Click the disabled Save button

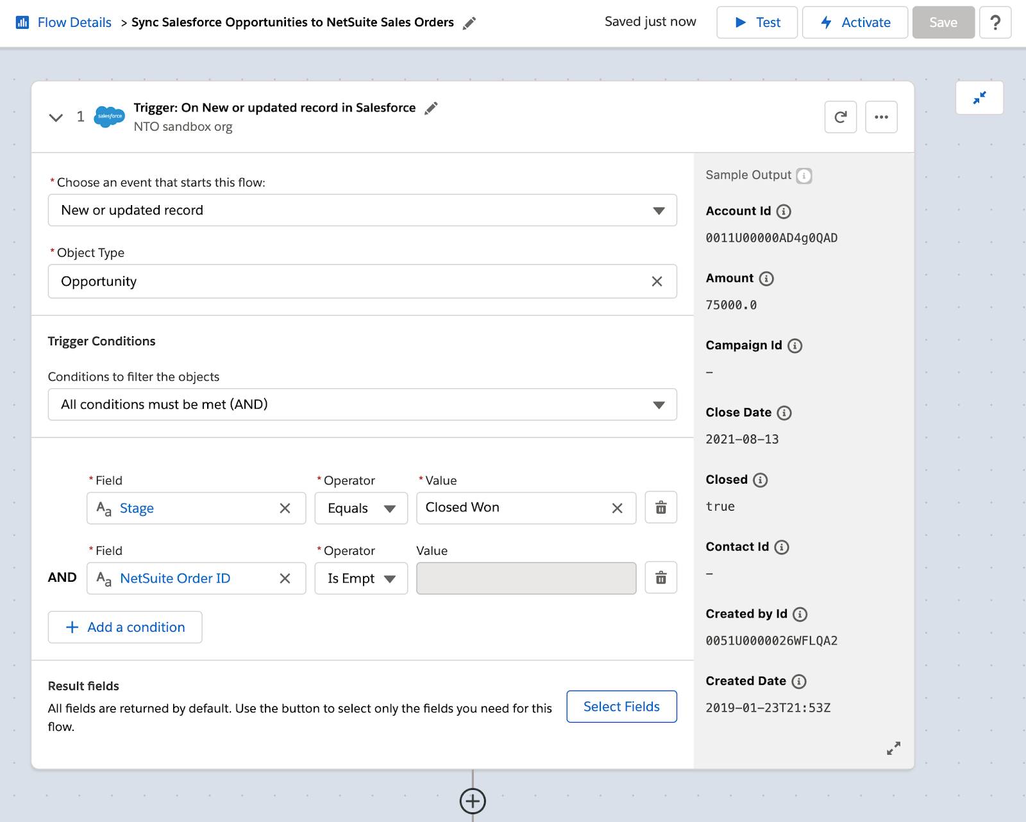(x=943, y=22)
